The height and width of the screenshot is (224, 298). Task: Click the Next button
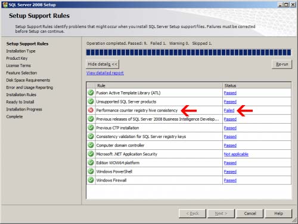[x=221, y=213]
